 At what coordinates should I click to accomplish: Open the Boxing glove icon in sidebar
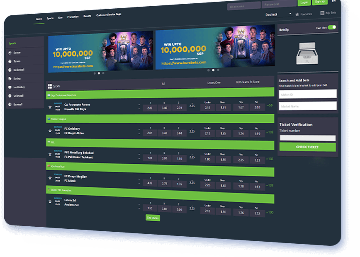click(x=10, y=78)
